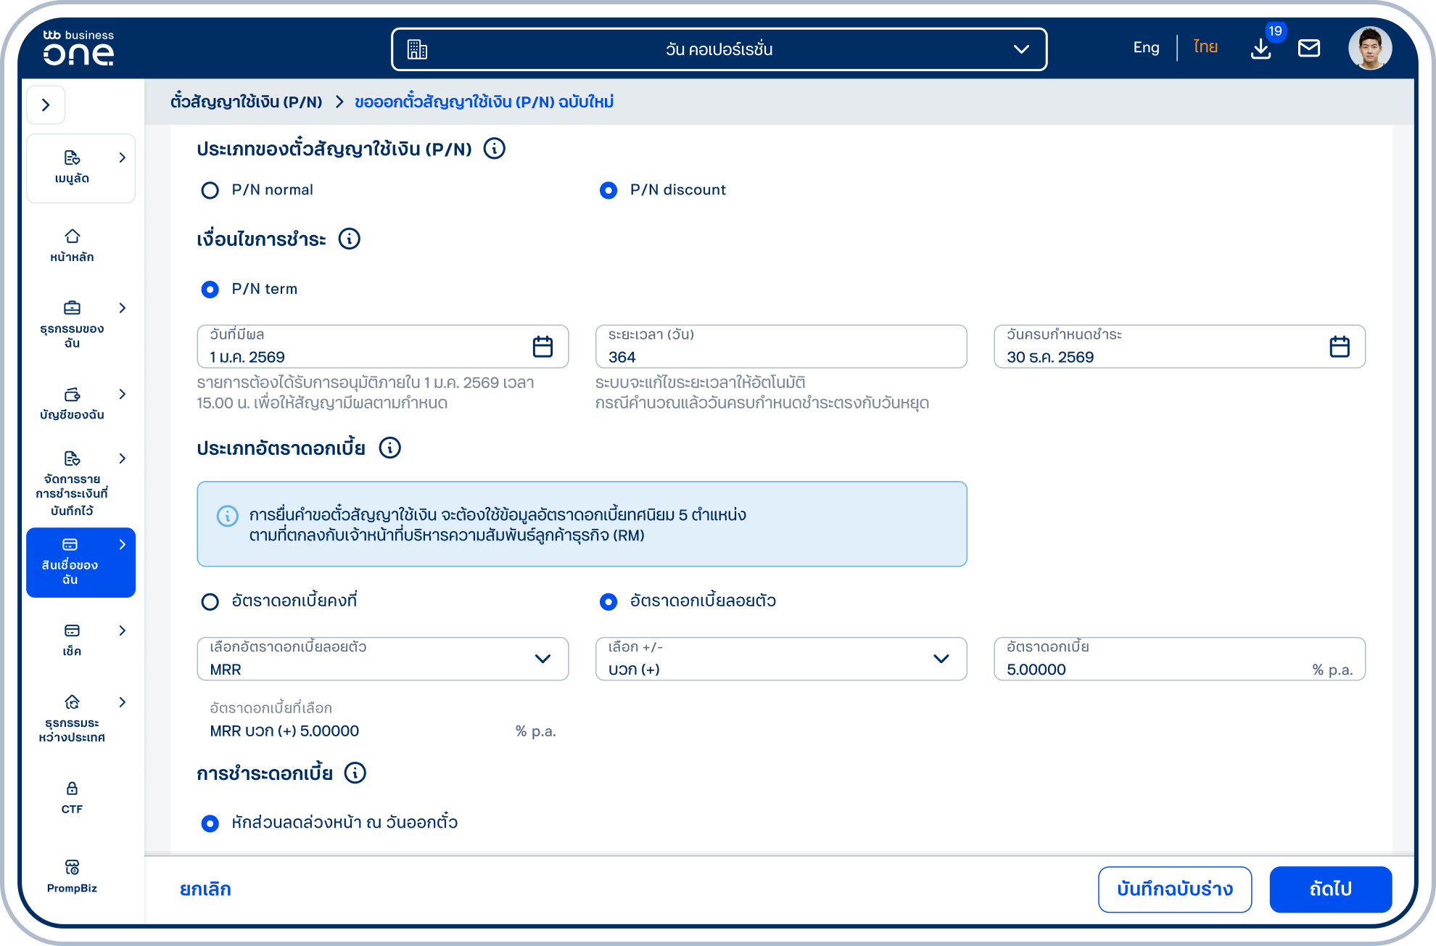The width and height of the screenshot is (1436, 946).
Task: Open PrompBiz in the sidebar
Action: click(x=72, y=876)
